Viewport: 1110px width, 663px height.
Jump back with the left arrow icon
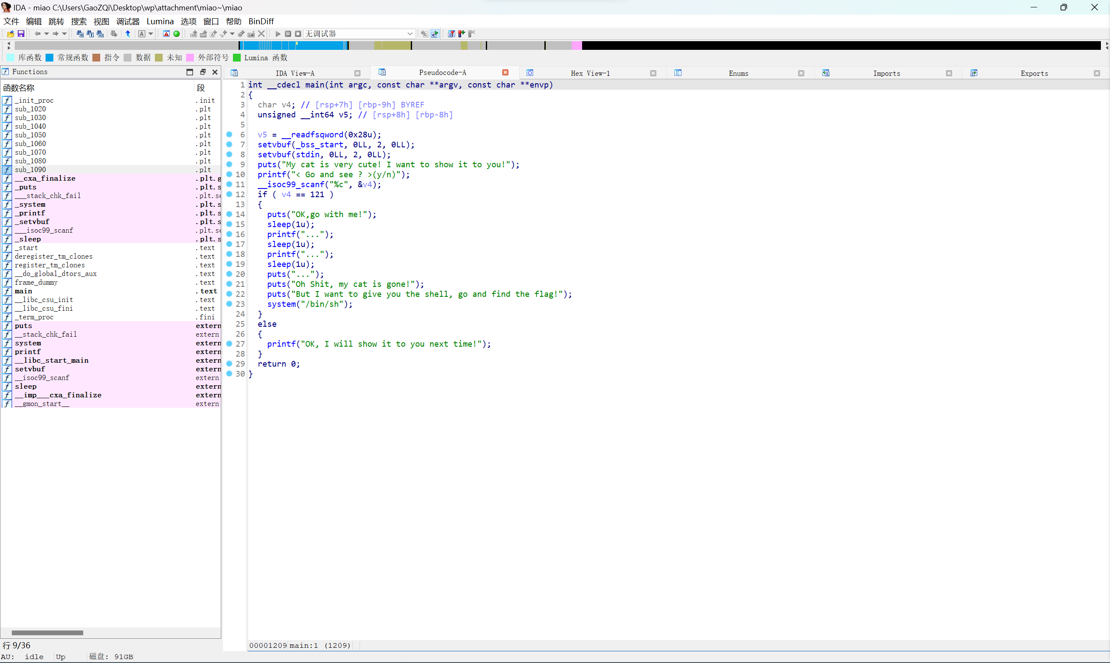[x=38, y=34]
